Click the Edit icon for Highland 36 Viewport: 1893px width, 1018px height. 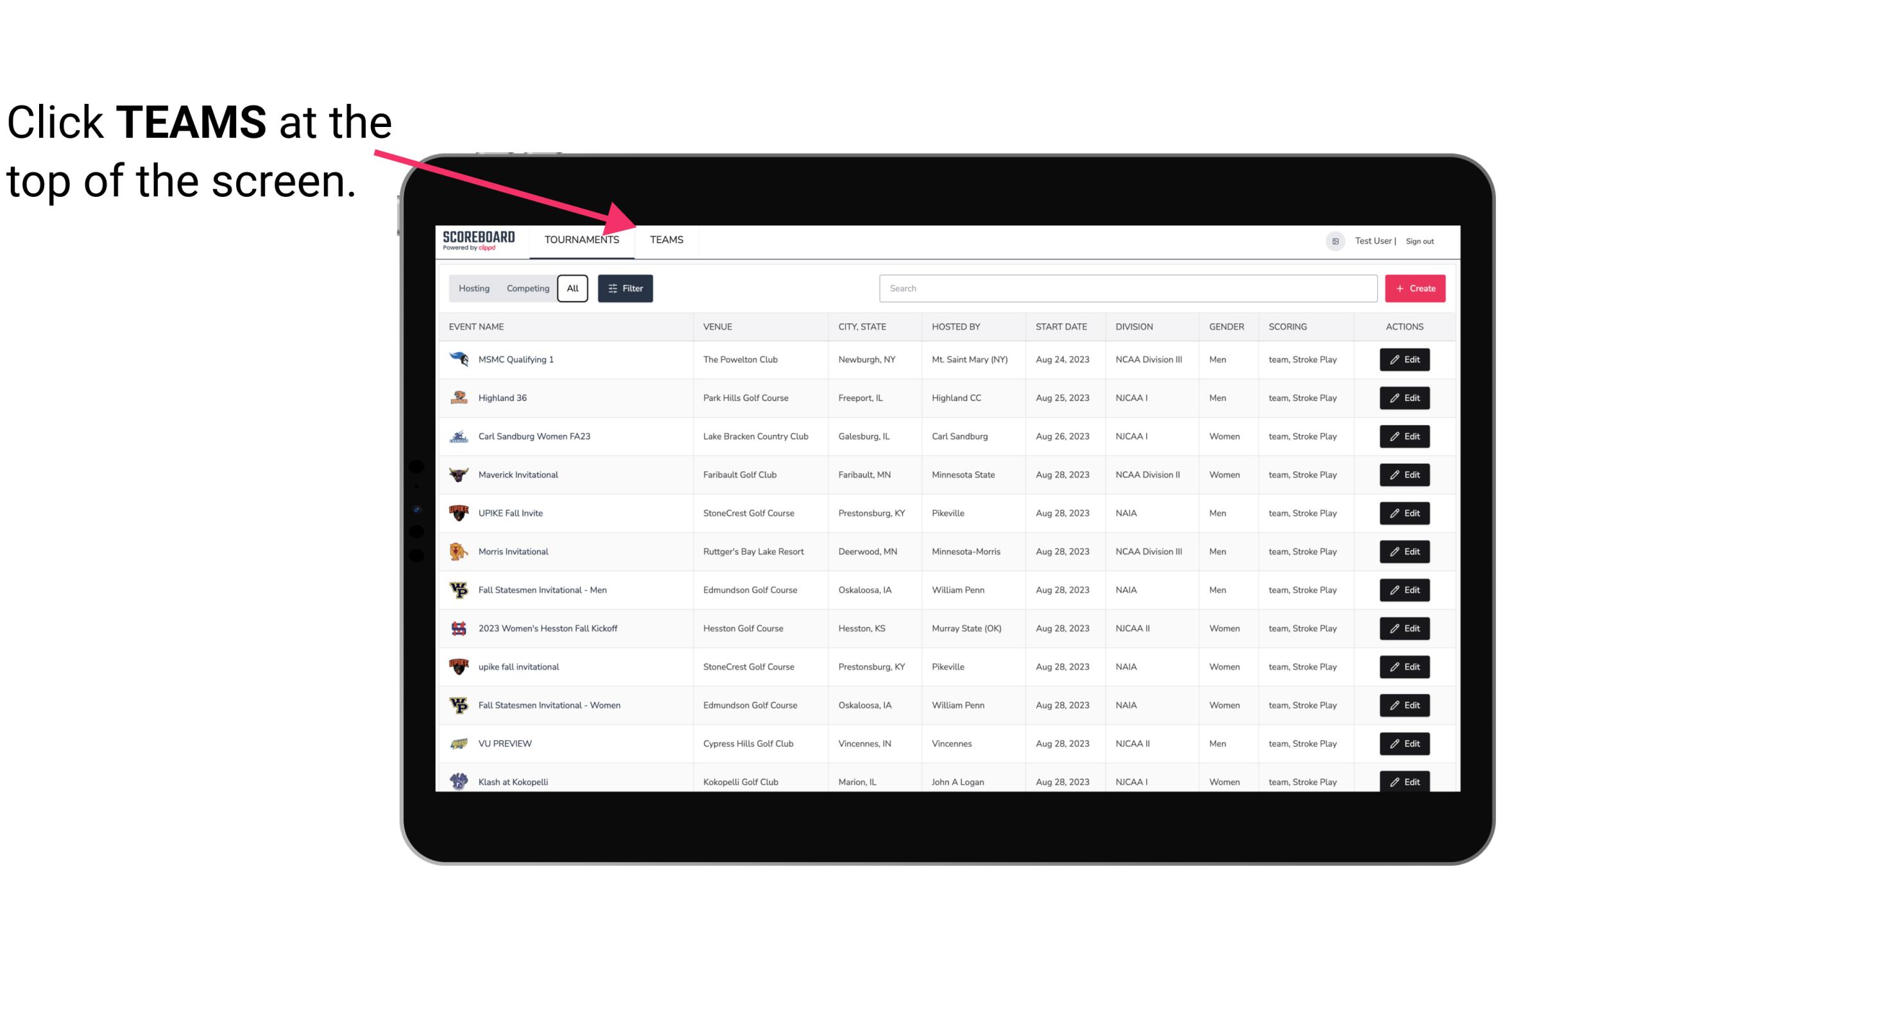tap(1404, 398)
